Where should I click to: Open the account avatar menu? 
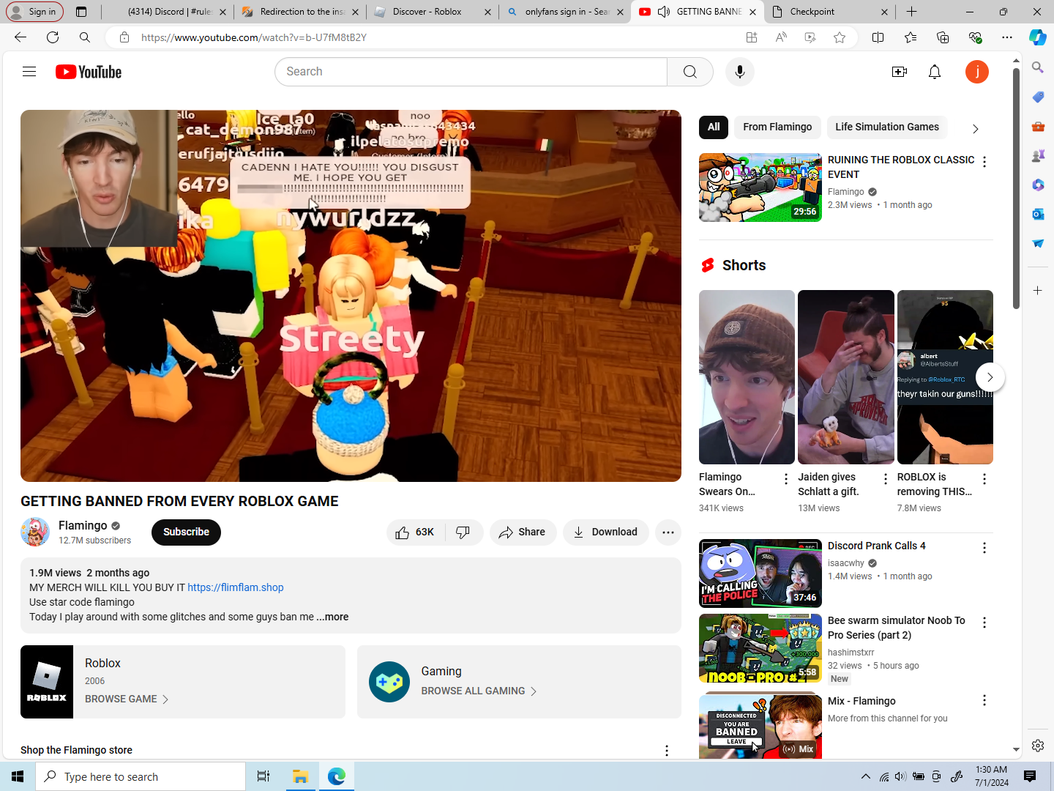pyautogui.click(x=977, y=72)
